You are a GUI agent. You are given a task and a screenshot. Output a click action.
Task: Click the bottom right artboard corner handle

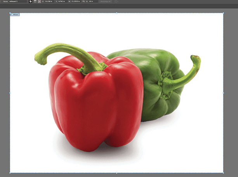tap(223, 173)
